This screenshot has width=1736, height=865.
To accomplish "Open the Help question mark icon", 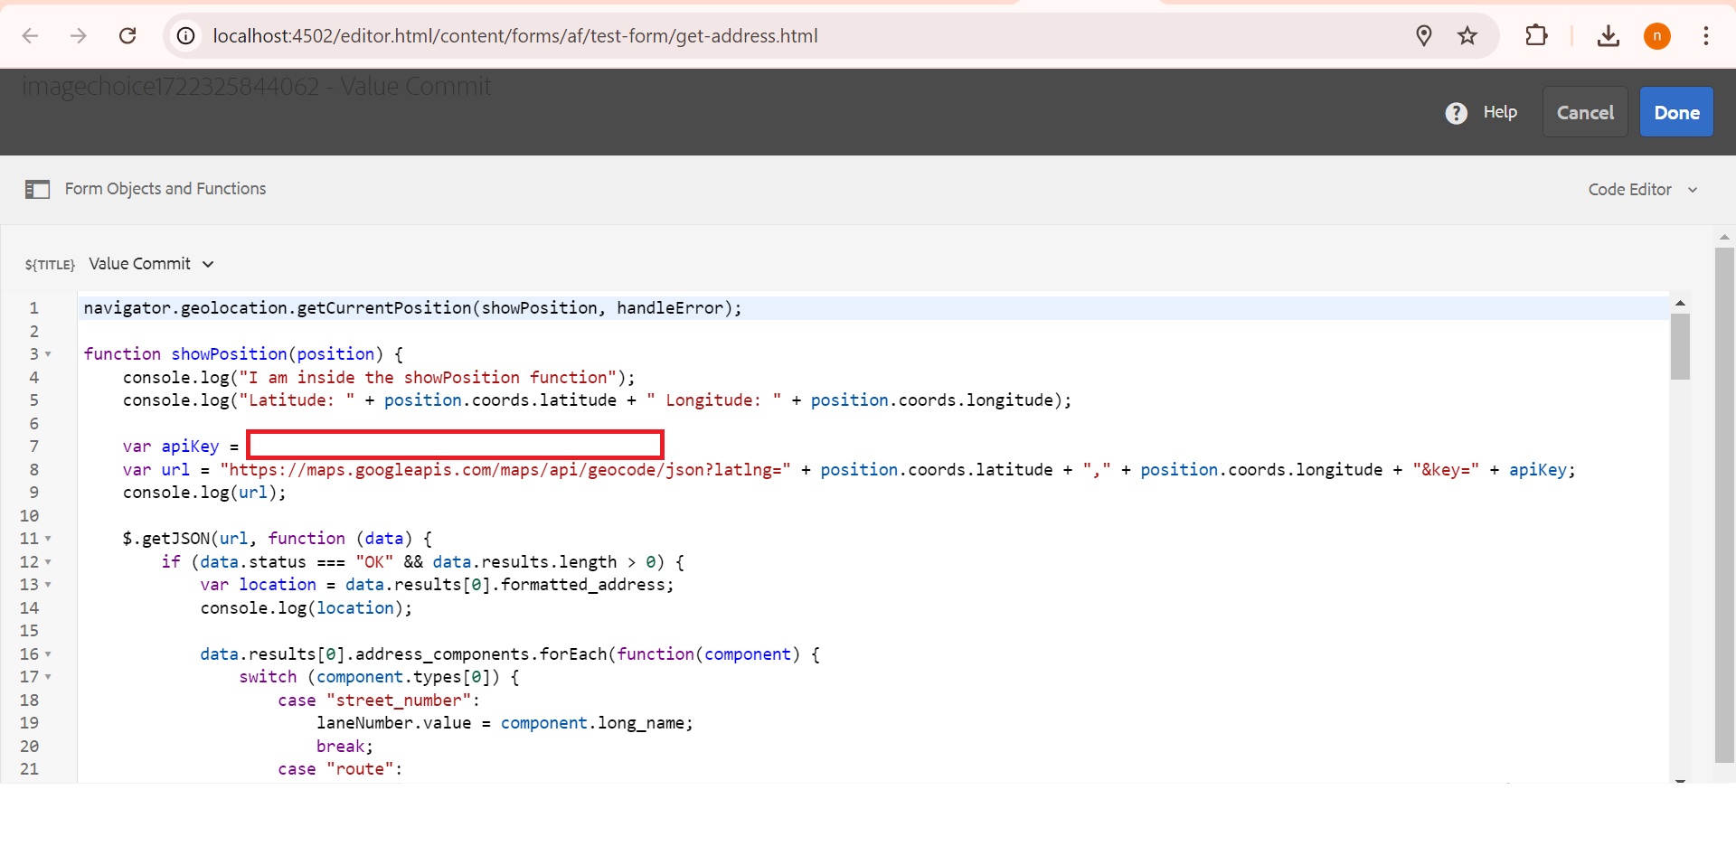I will click(x=1456, y=113).
